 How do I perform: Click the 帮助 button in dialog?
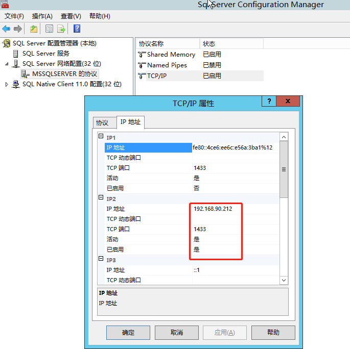click(273, 333)
